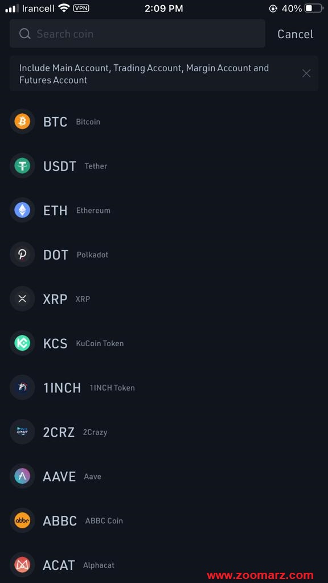Image resolution: width=328 pixels, height=583 pixels.
Task: Tap the Bitcoin coin icon
Action: pos(22,122)
